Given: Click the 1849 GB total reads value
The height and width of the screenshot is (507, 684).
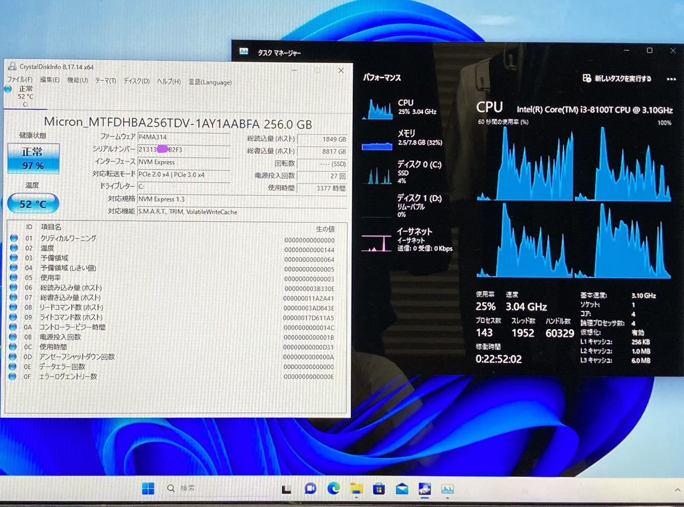Looking at the screenshot, I should 323,139.
